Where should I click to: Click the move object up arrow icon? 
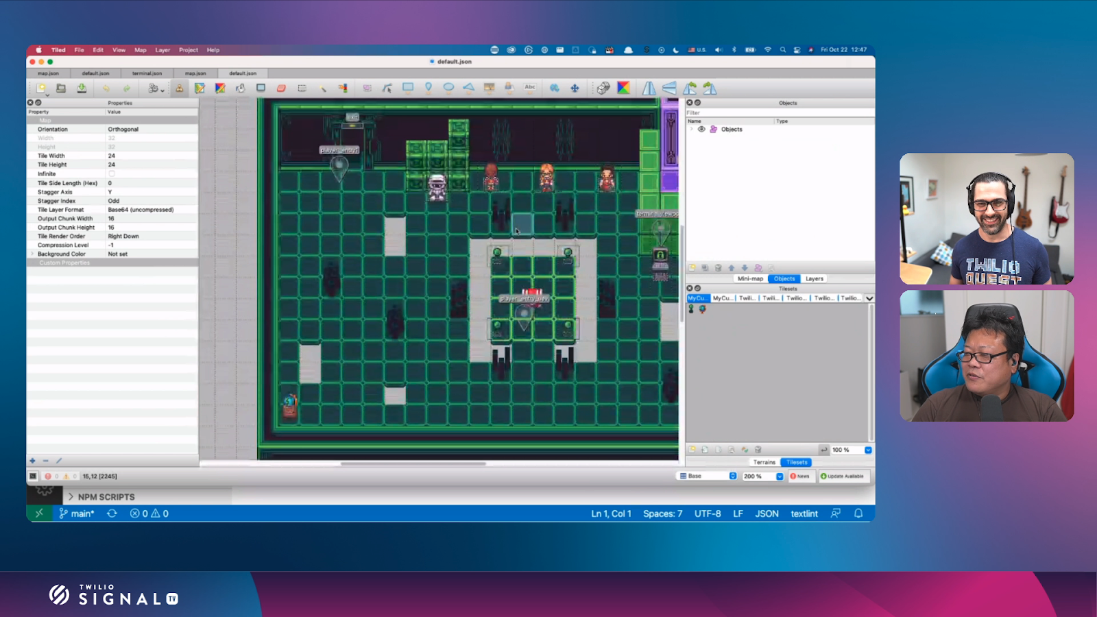point(732,268)
